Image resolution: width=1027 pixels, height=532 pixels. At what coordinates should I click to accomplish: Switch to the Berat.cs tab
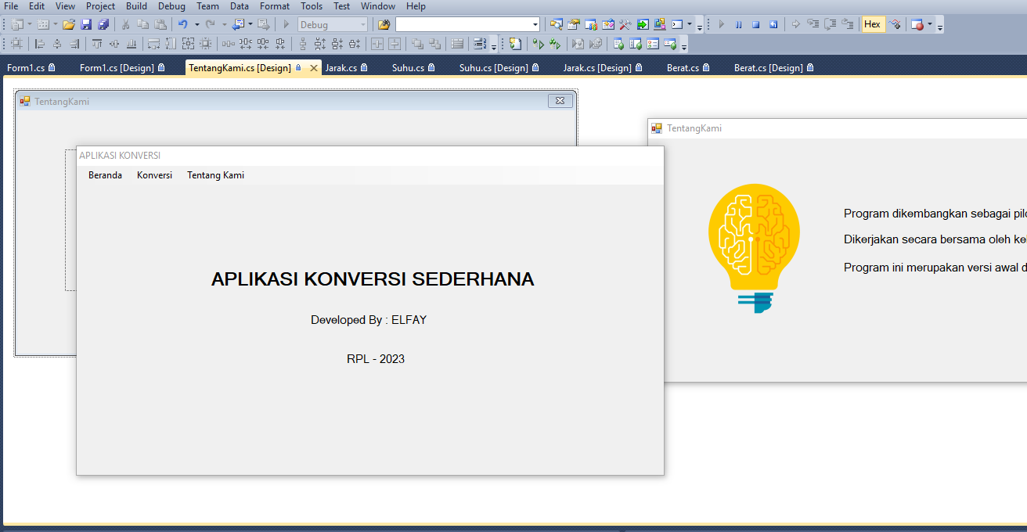coord(683,68)
